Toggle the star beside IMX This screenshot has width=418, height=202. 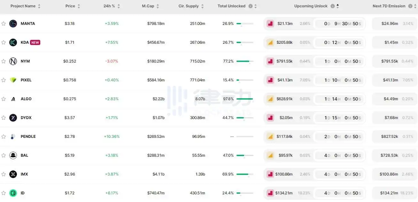tap(4, 174)
